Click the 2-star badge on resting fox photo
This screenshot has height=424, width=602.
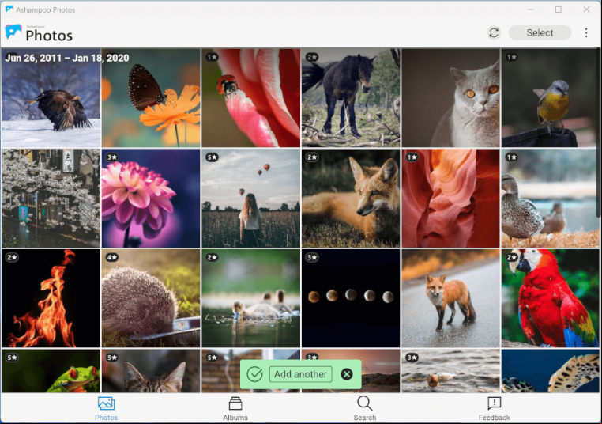(x=312, y=157)
